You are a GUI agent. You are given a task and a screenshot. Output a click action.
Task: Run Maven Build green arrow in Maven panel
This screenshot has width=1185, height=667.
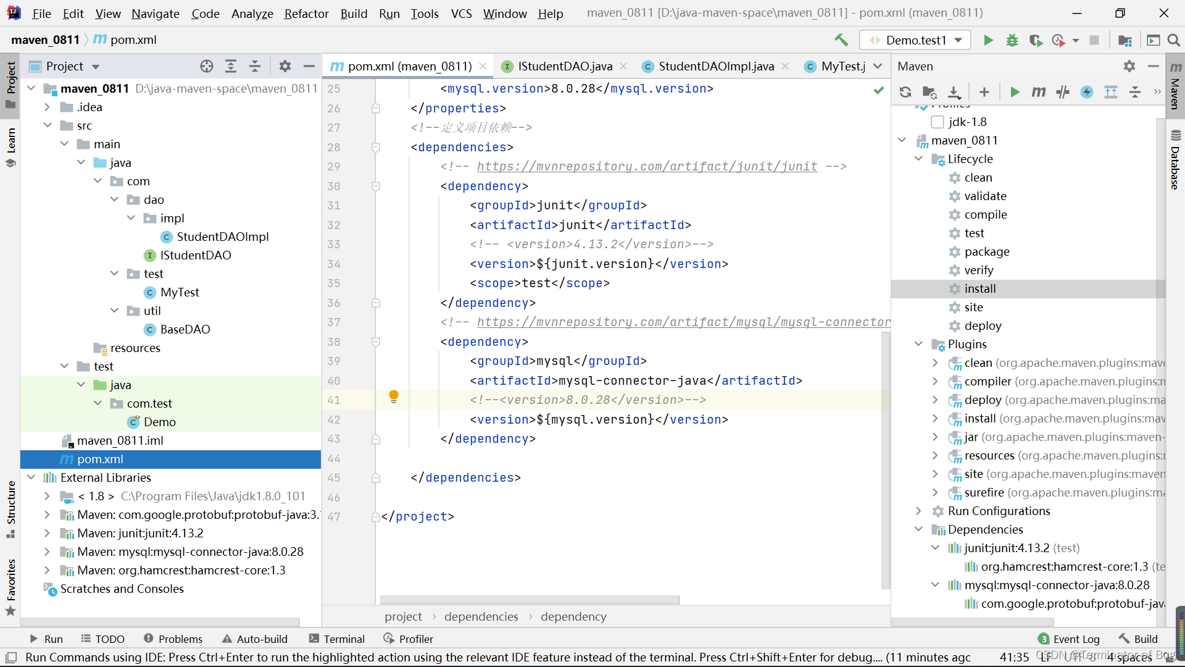click(1015, 92)
